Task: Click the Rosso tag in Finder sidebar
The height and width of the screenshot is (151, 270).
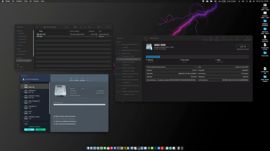Action: (x=21, y=67)
